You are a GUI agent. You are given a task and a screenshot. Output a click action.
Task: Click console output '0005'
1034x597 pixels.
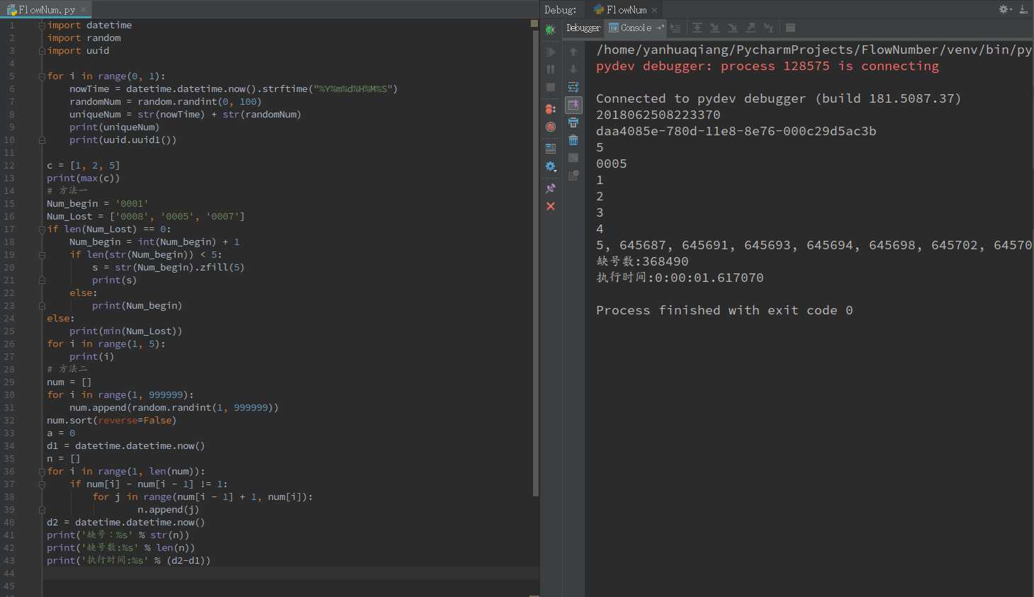[x=612, y=164]
